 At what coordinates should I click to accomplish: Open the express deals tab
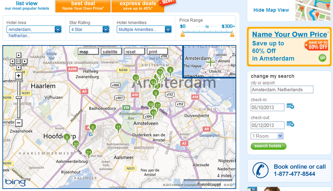pyautogui.click(x=138, y=6)
